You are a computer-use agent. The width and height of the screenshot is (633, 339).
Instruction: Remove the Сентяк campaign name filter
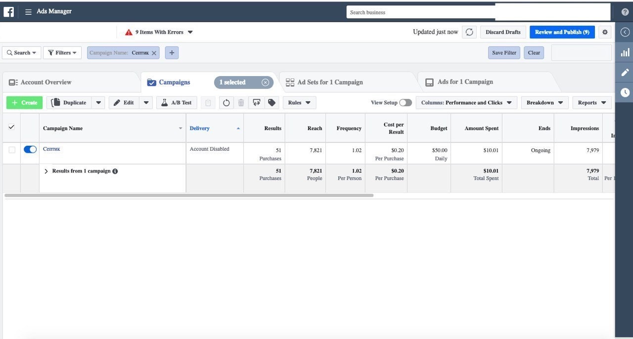154,53
